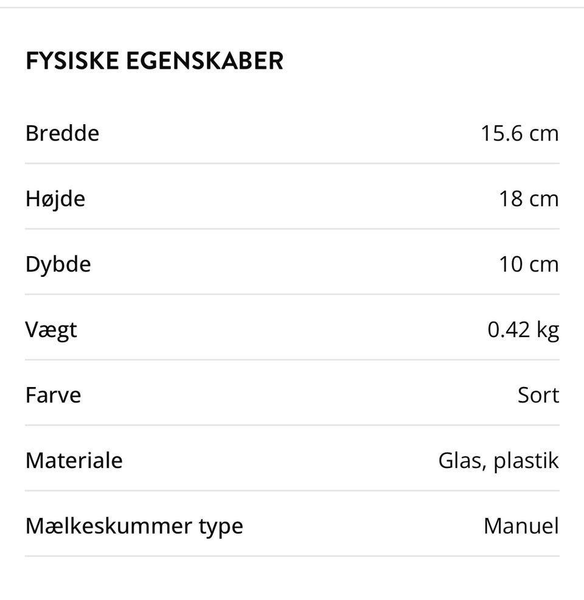Viewport: 584px width, 600px height.
Task: Select the Materiale label
Action: click(74, 461)
